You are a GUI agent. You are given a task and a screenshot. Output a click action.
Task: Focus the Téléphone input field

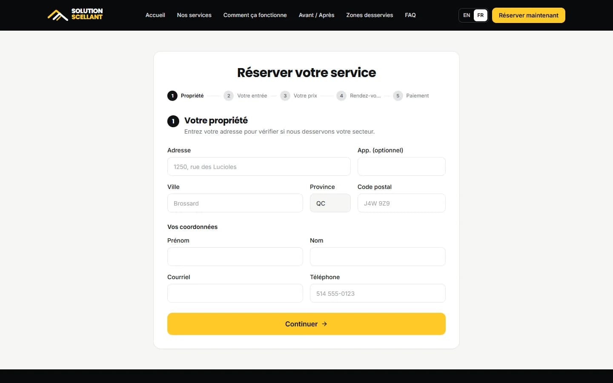tap(378, 293)
